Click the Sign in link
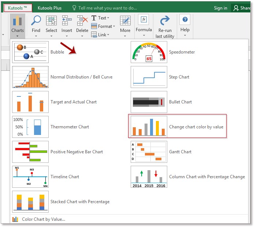 coord(220,8)
